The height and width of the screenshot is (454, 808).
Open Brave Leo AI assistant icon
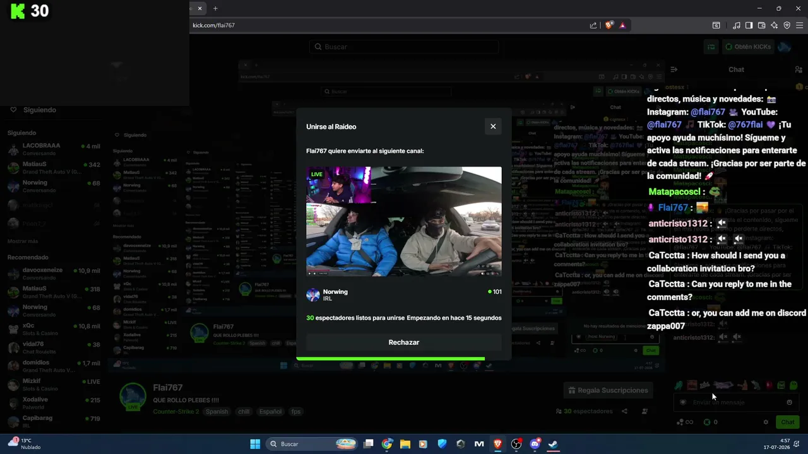tap(774, 25)
